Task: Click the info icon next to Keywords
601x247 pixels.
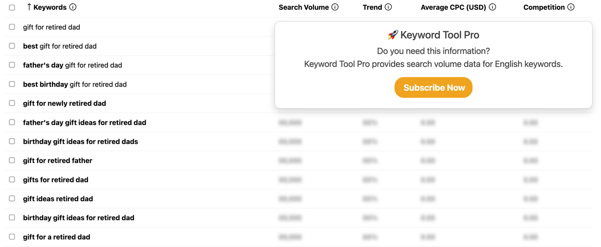Action: 73,7
